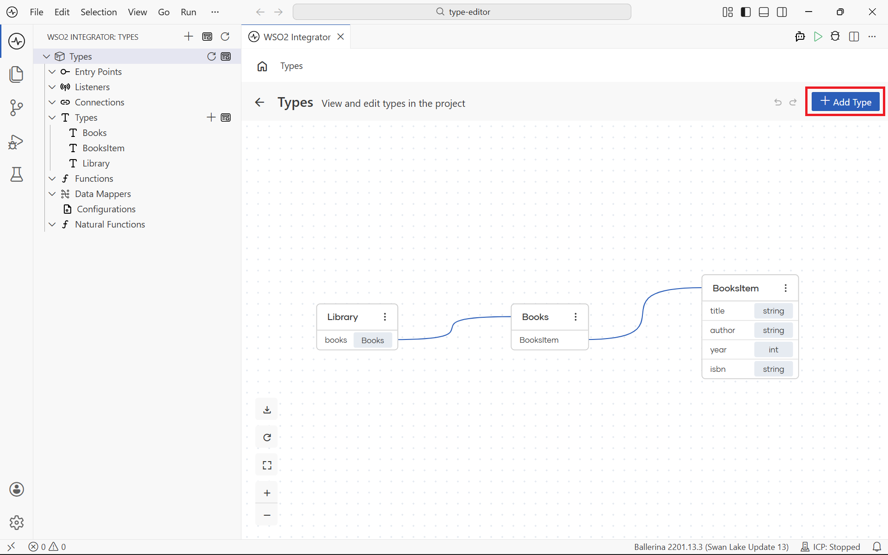This screenshot has width=888, height=555.
Task: Expand Data Mappers tree node
Action: click(x=52, y=194)
